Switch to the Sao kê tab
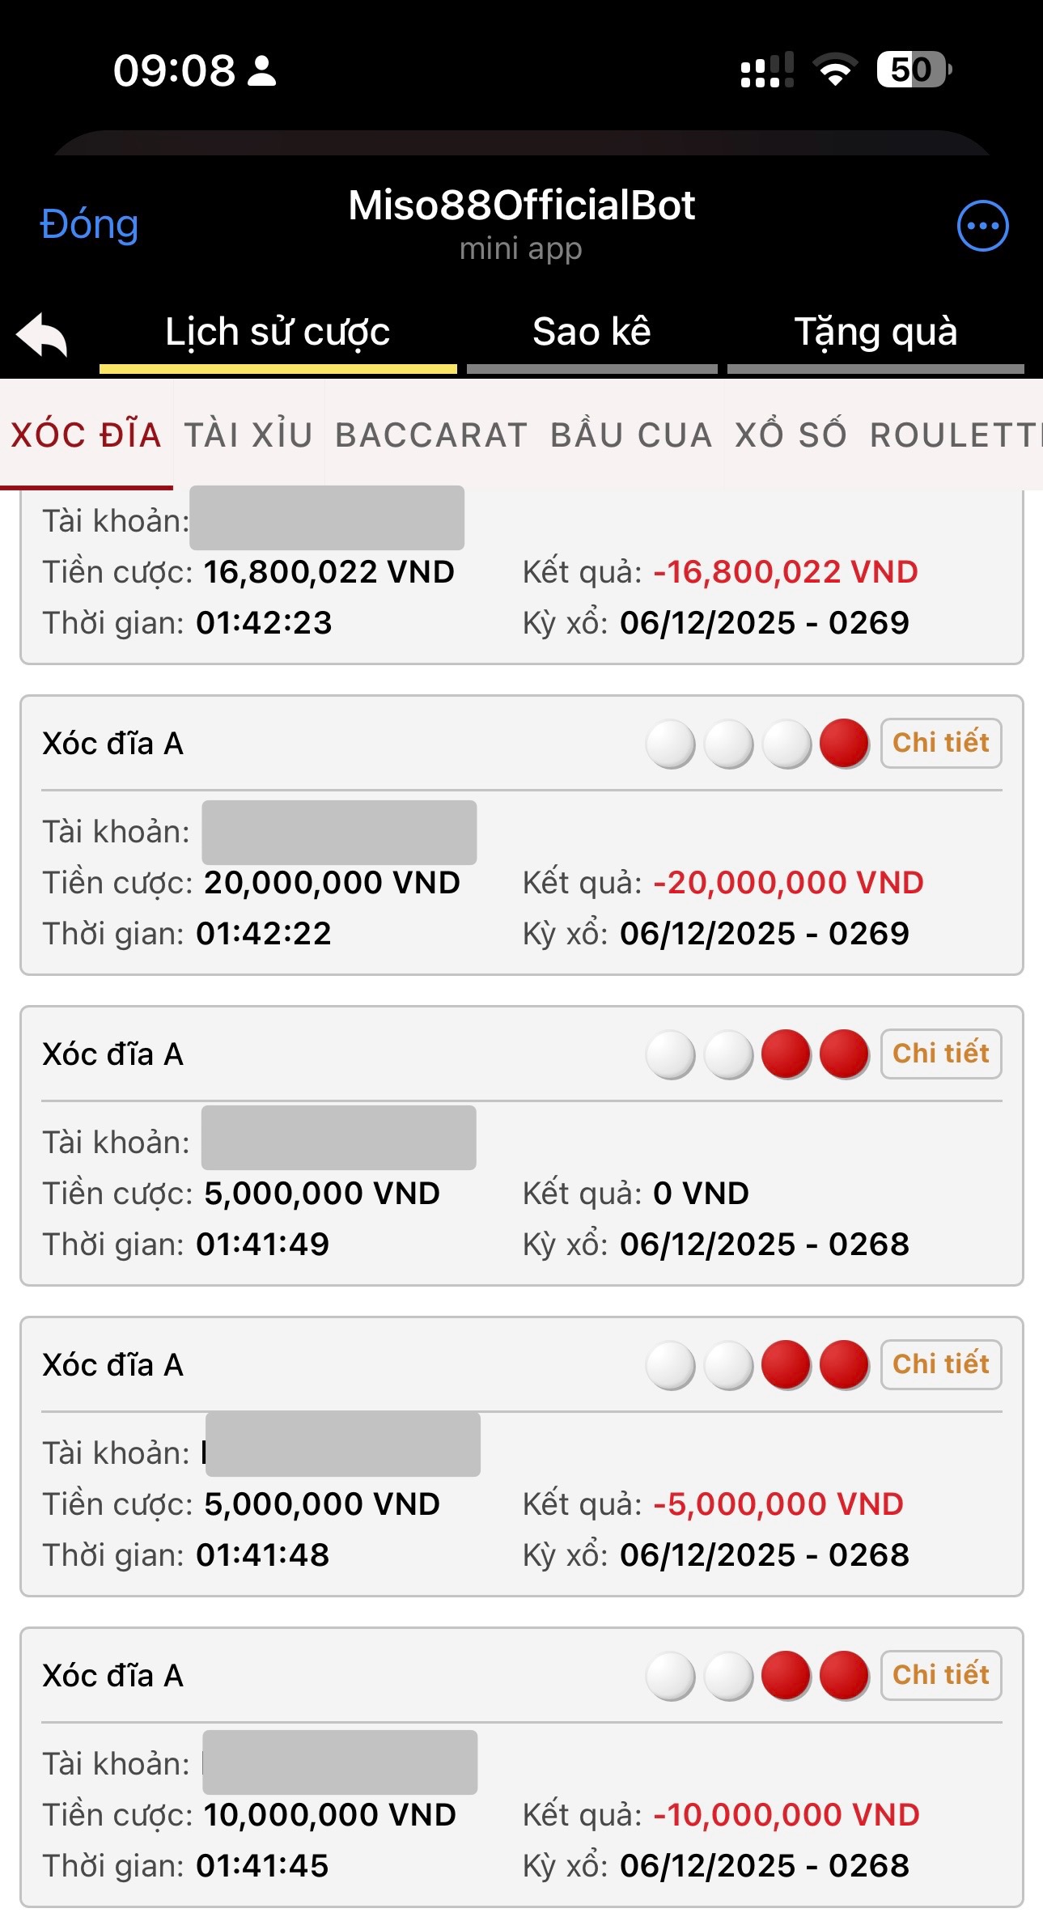Image resolution: width=1043 pixels, height=1917 pixels. point(591,333)
